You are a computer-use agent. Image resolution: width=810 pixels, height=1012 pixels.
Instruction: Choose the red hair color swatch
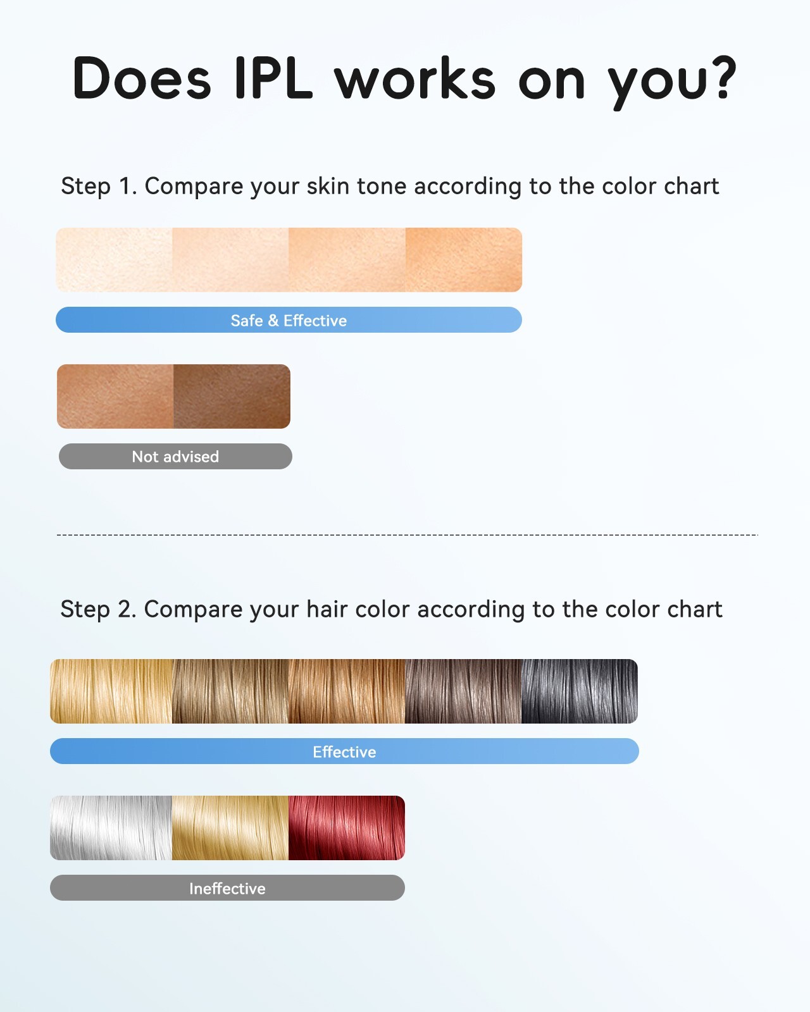347,828
